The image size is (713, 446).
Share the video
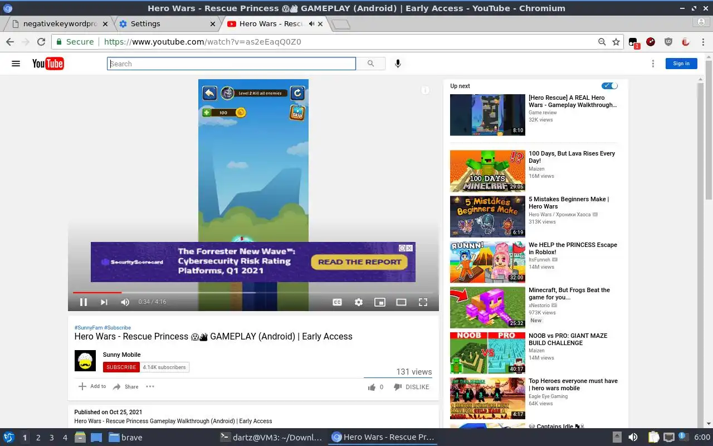[125, 386]
